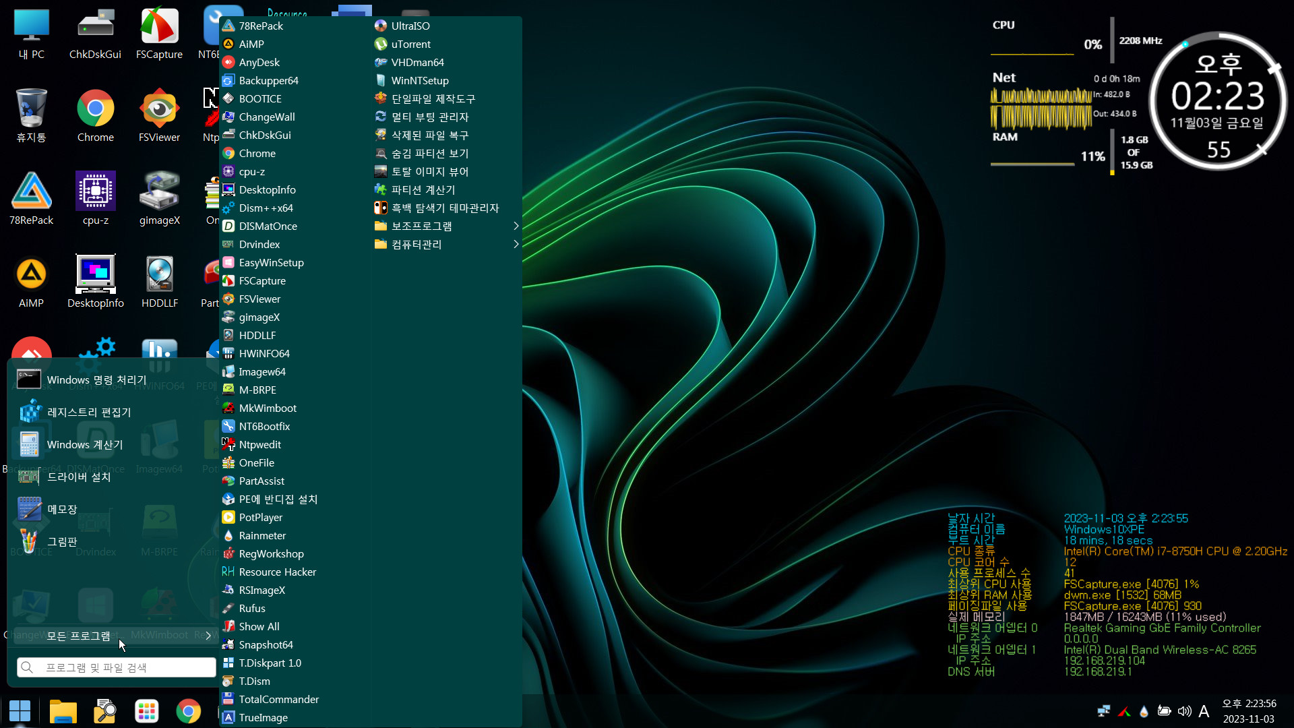Open WinNTSetup from program list
This screenshot has height=728, width=1294.
click(x=446, y=80)
